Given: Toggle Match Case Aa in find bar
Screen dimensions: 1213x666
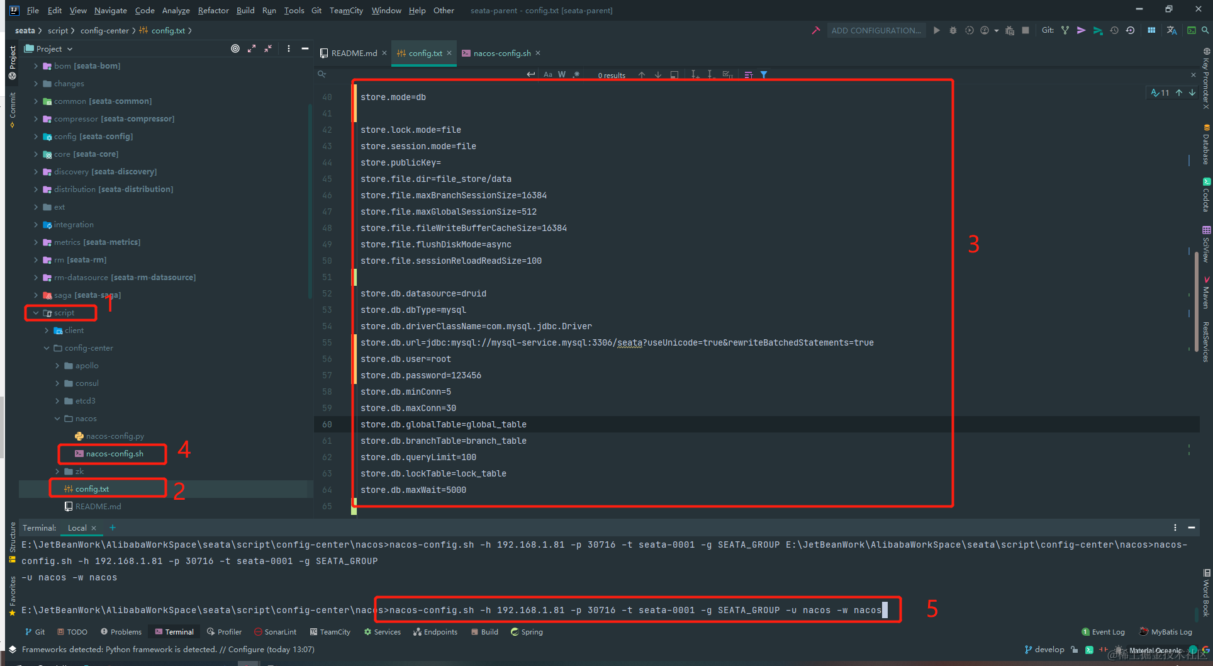Looking at the screenshot, I should click(548, 74).
